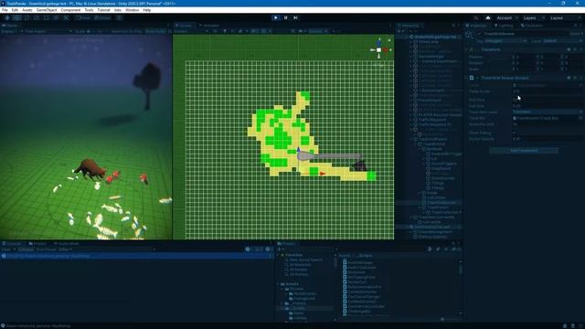Select the Scale tool in the toolbar

pyautogui.click(x=37, y=17)
